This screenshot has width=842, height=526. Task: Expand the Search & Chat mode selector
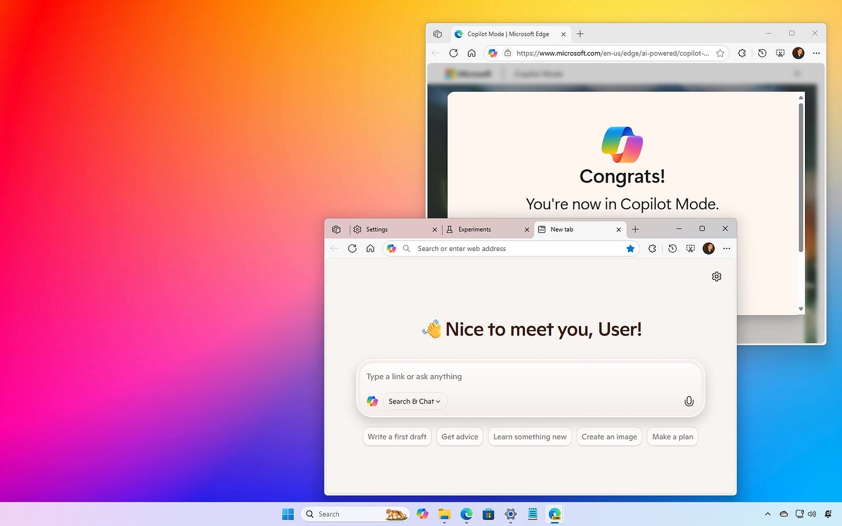pyautogui.click(x=414, y=401)
